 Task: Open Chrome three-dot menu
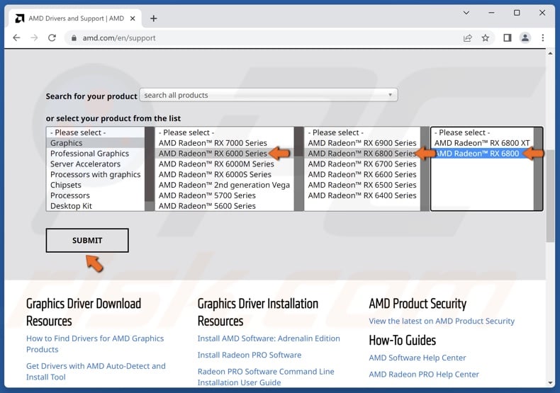[x=543, y=38]
